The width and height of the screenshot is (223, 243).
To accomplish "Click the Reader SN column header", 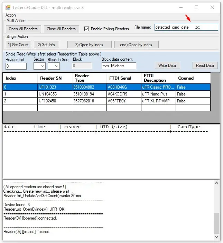I will pos(55,78).
